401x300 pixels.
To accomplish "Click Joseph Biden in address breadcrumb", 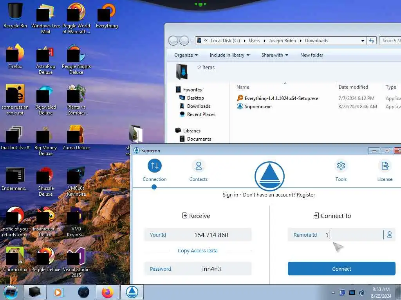I will click(x=282, y=41).
